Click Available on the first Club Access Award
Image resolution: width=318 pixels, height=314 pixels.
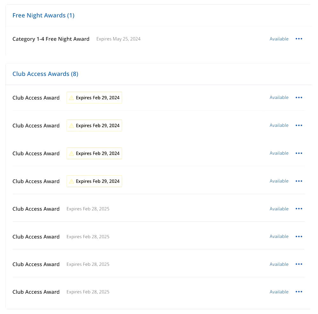point(279,97)
